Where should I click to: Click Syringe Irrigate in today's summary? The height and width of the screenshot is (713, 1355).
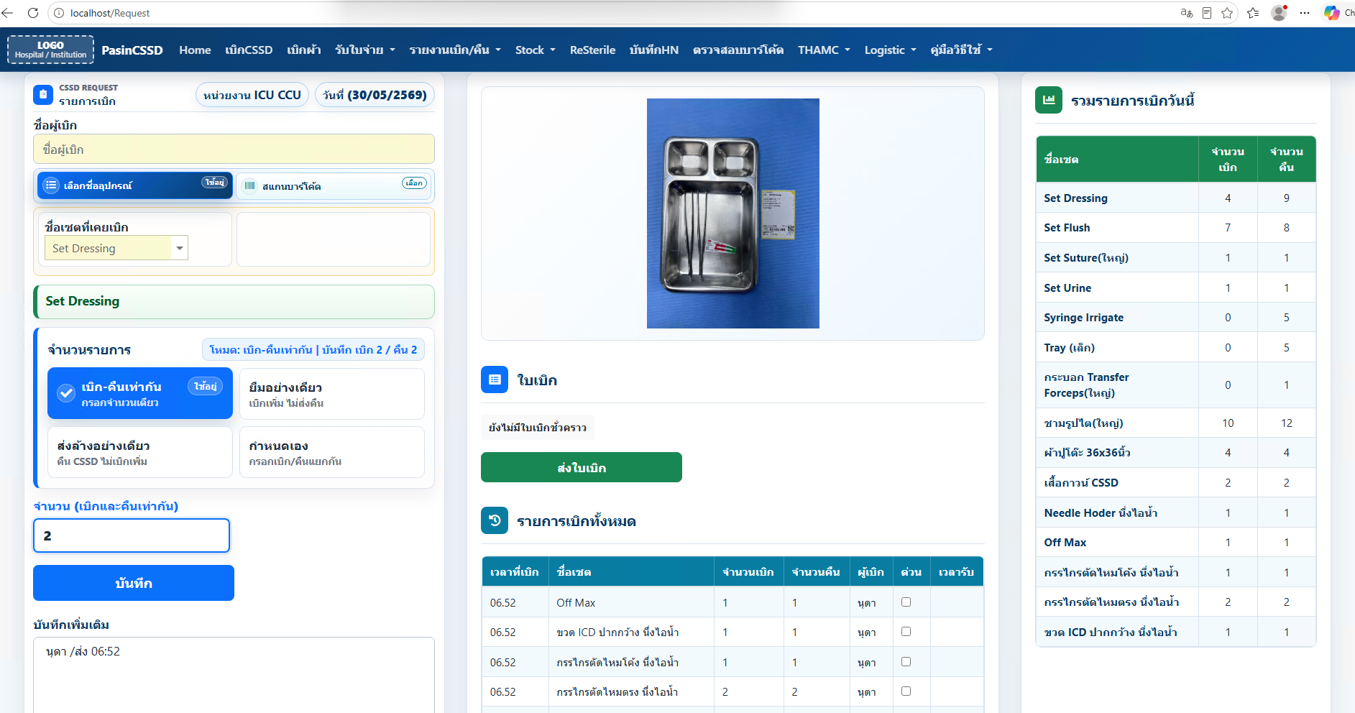1083,317
